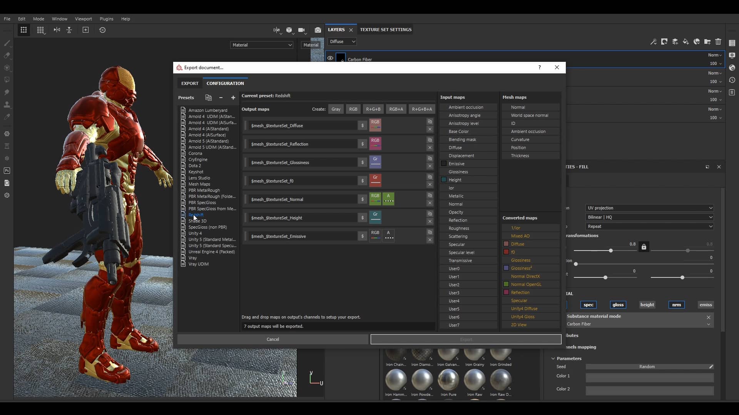Enable the Emissive checkbox under Input maps

coord(443,164)
